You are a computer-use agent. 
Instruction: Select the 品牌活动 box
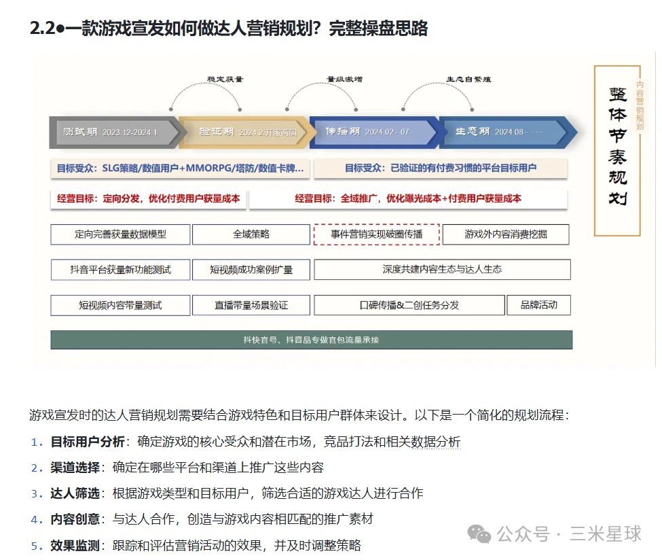point(538,305)
